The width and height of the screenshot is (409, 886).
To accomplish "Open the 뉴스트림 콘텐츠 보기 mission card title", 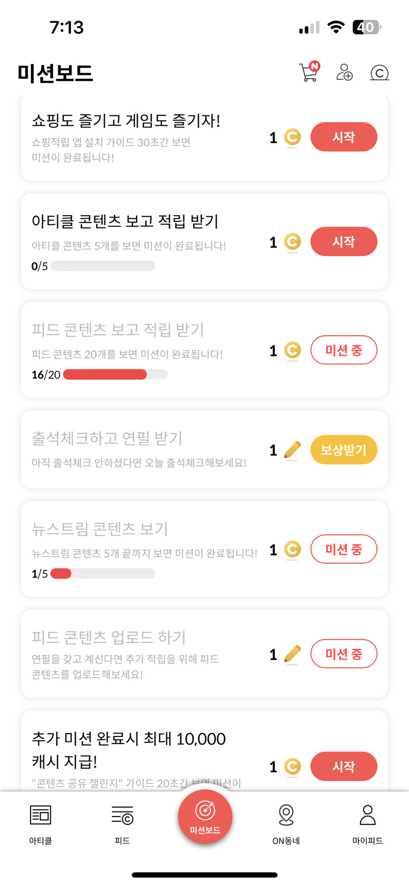I will (x=100, y=529).
